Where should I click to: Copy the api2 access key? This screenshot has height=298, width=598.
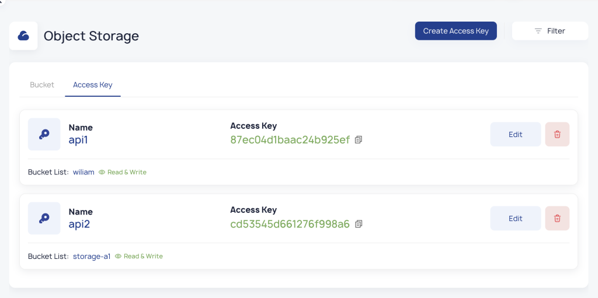click(359, 224)
